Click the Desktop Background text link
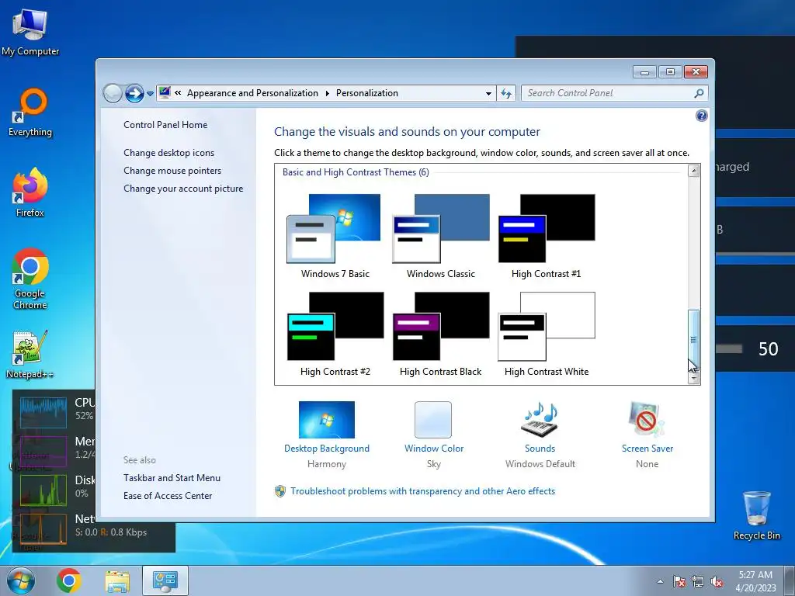795x596 pixels. coord(327,449)
